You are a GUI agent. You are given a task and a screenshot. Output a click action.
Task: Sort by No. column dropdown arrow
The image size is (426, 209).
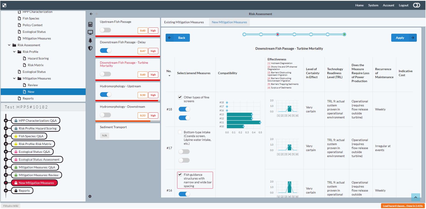169,76
